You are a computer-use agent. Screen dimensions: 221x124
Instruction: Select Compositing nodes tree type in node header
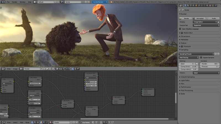pyautogui.click(x=35, y=122)
